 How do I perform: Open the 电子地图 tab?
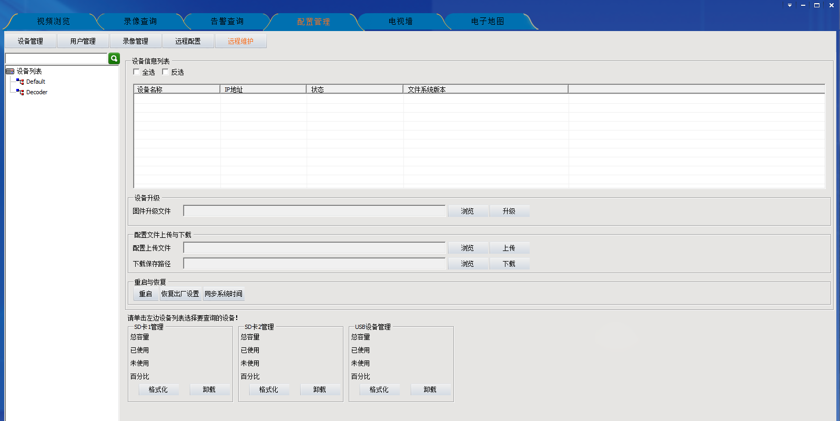pos(488,22)
